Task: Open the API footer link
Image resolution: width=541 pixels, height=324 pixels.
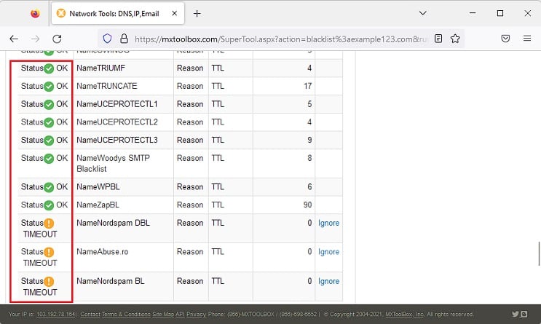Action: click(x=180, y=314)
